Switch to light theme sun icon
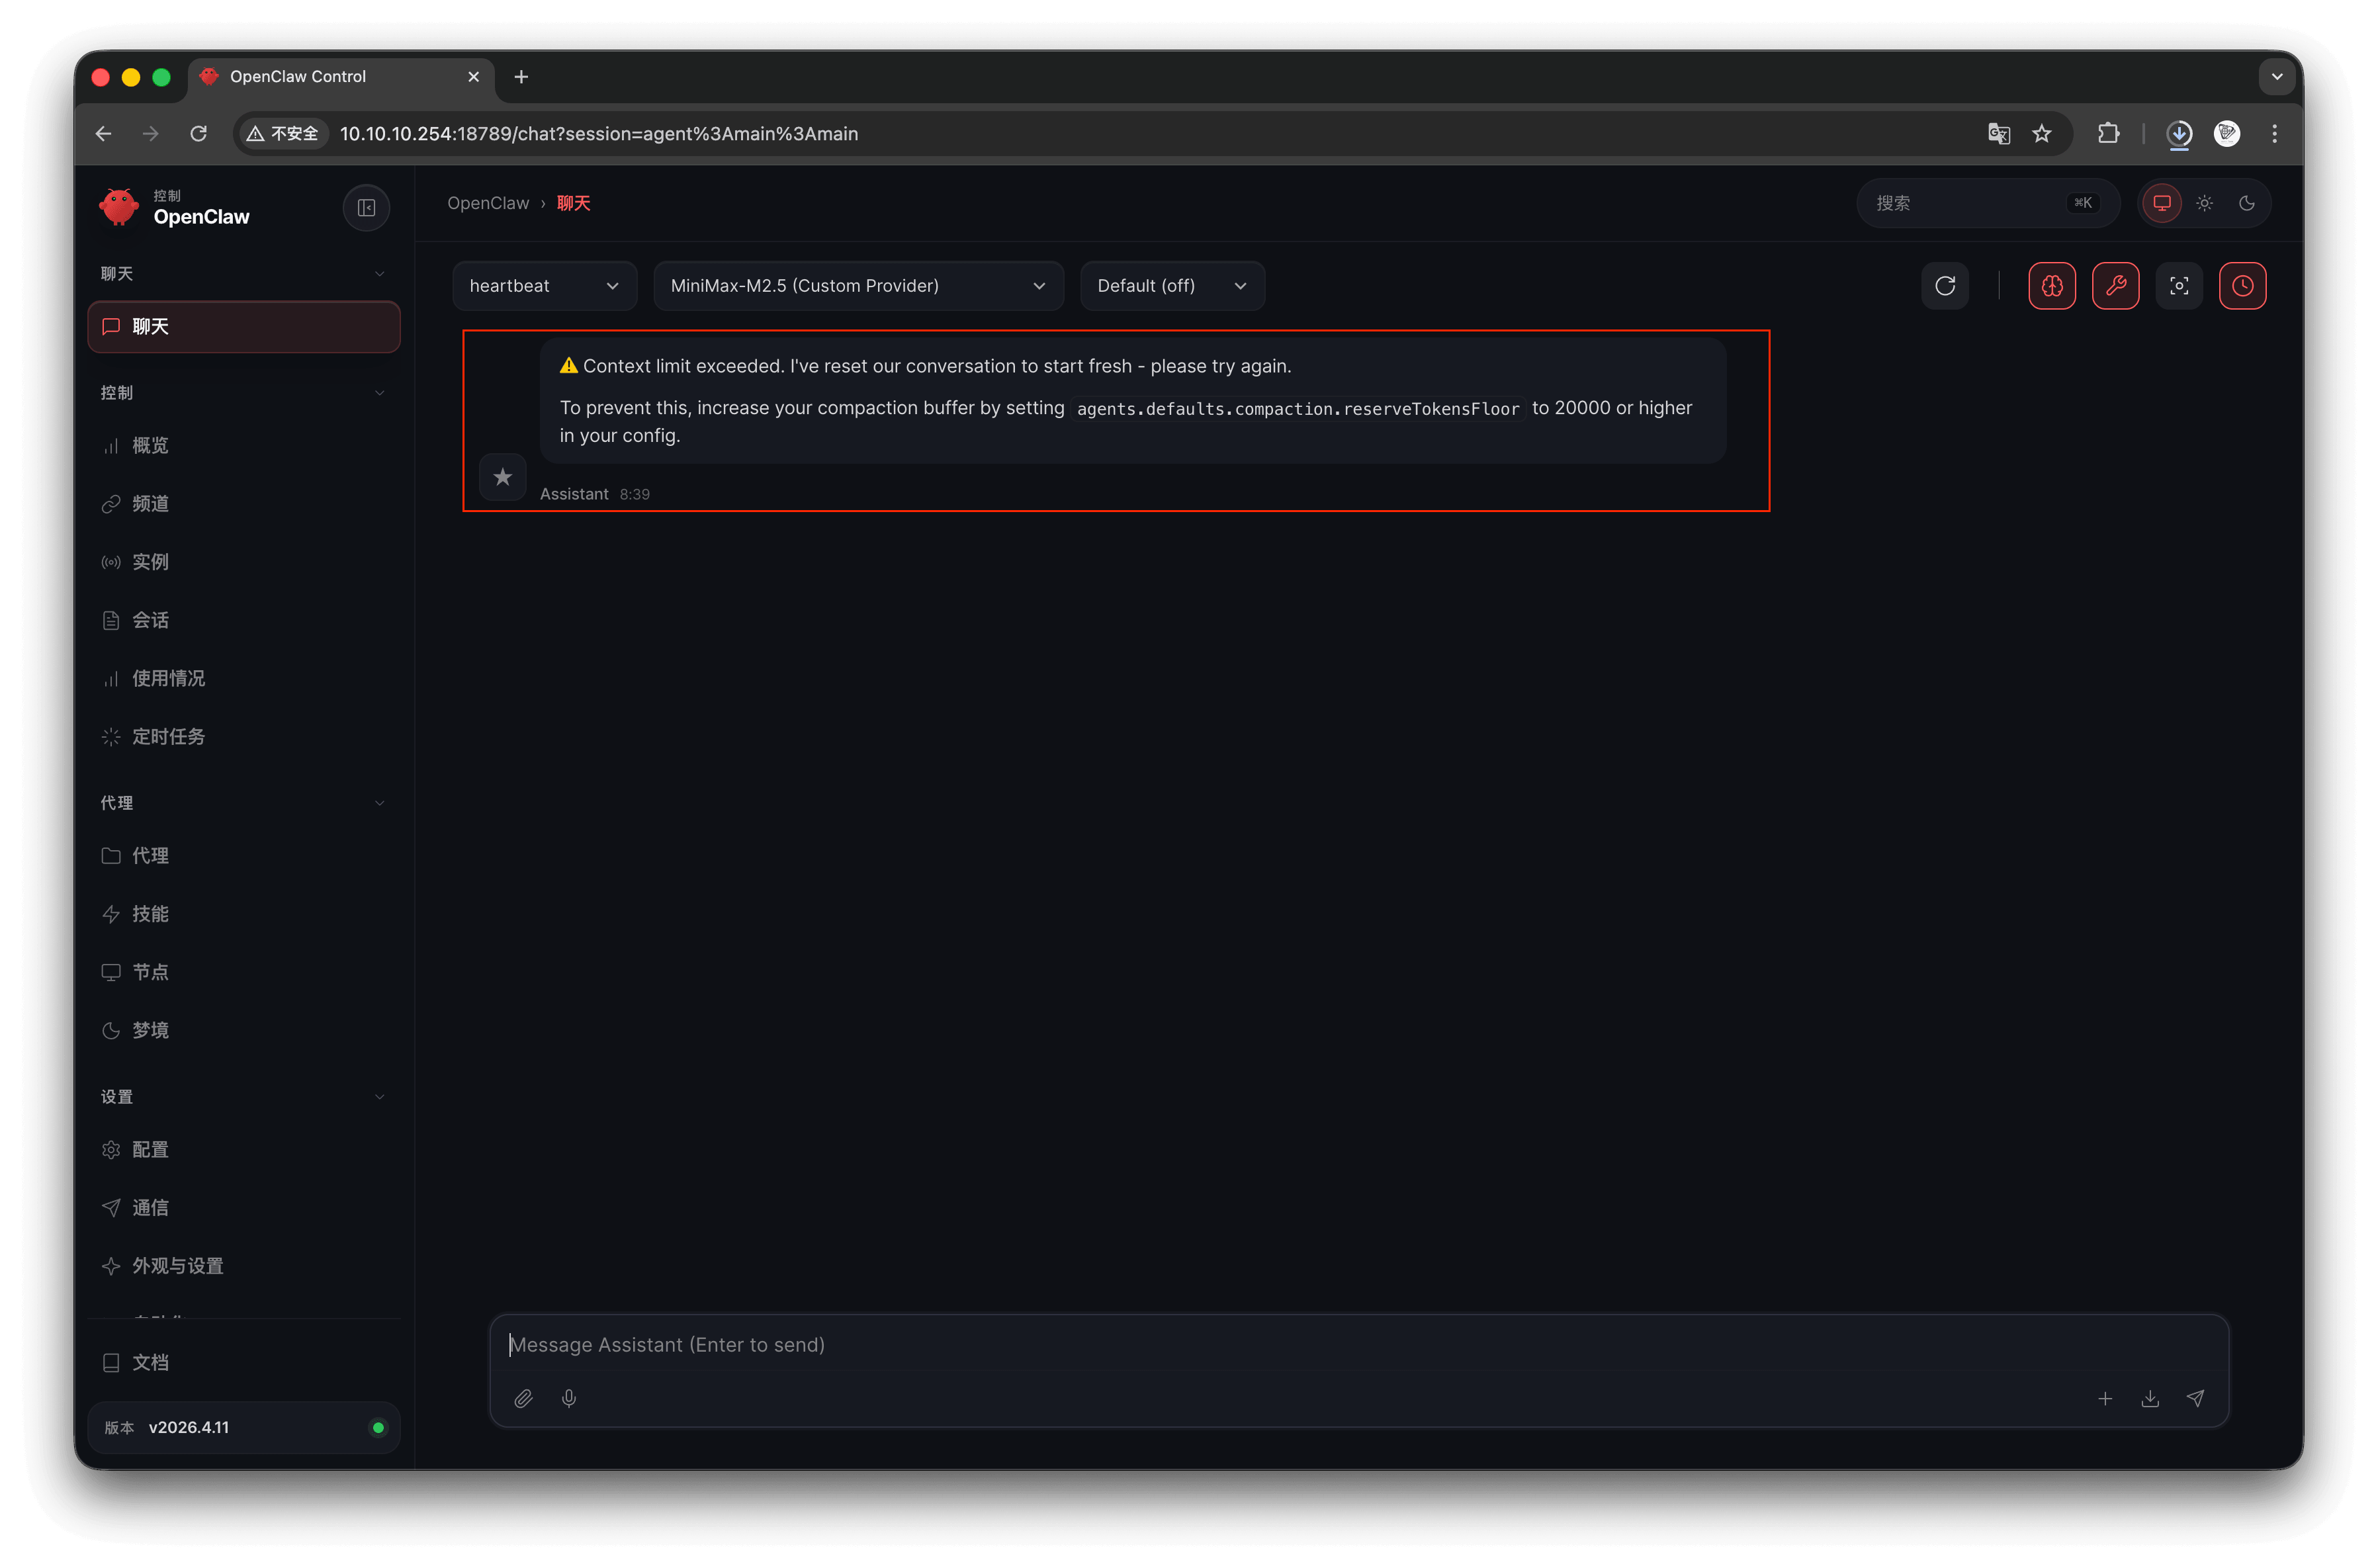 2204,203
